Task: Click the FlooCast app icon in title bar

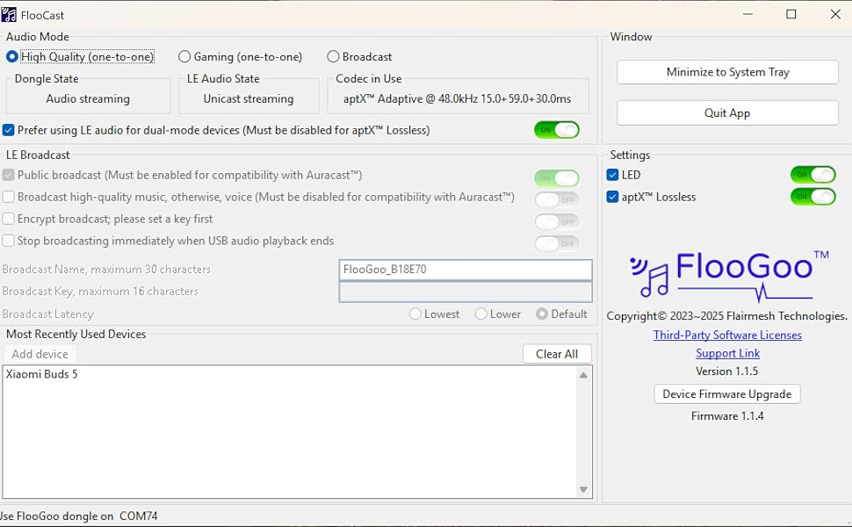Action: (x=8, y=15)
